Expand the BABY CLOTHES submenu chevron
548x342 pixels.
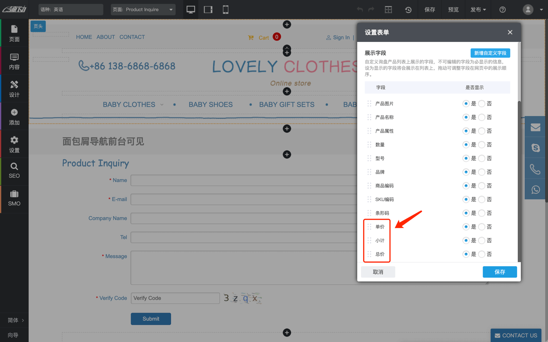(162, 105)
